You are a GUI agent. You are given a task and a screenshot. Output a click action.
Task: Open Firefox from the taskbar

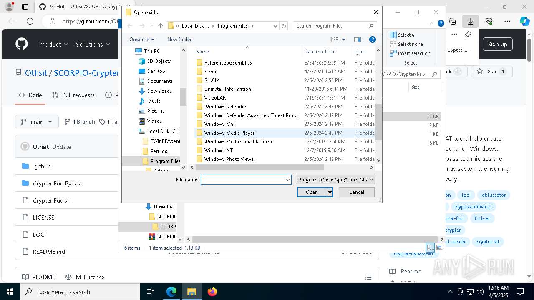click(x=212, y=292)
